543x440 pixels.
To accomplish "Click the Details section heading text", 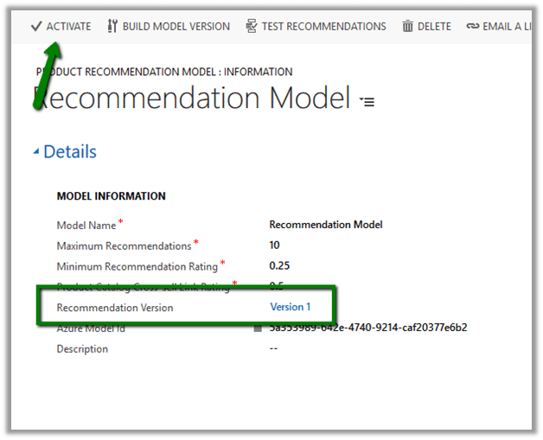I will point(70,152).
